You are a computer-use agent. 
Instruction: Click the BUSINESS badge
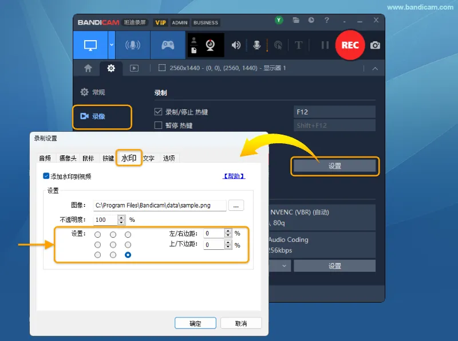click(206, 22)
